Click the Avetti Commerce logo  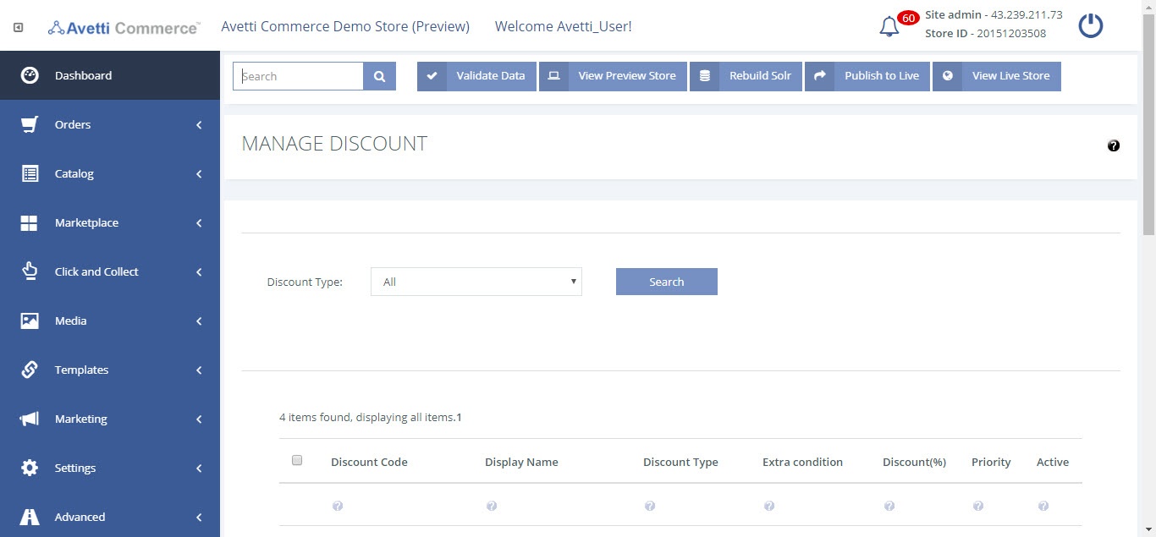[x=124, y=27]
